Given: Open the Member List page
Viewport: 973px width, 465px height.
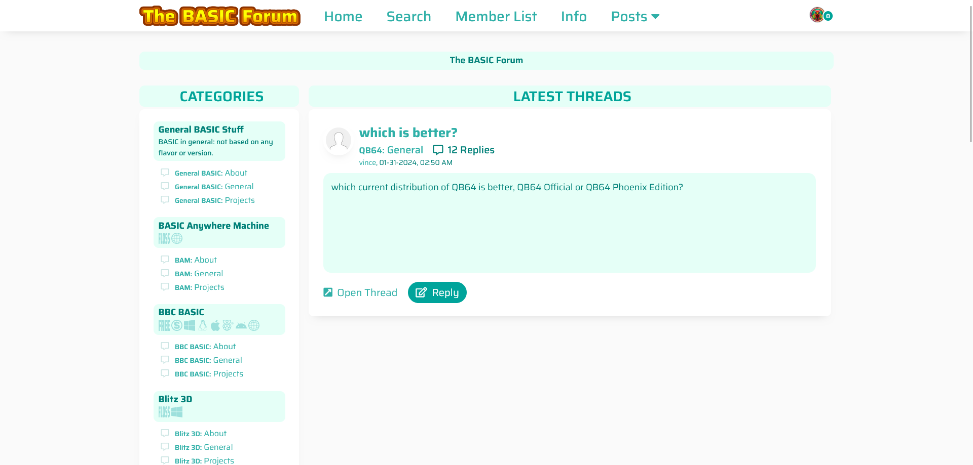Looking at the screenshot, I should pos(496,17).
